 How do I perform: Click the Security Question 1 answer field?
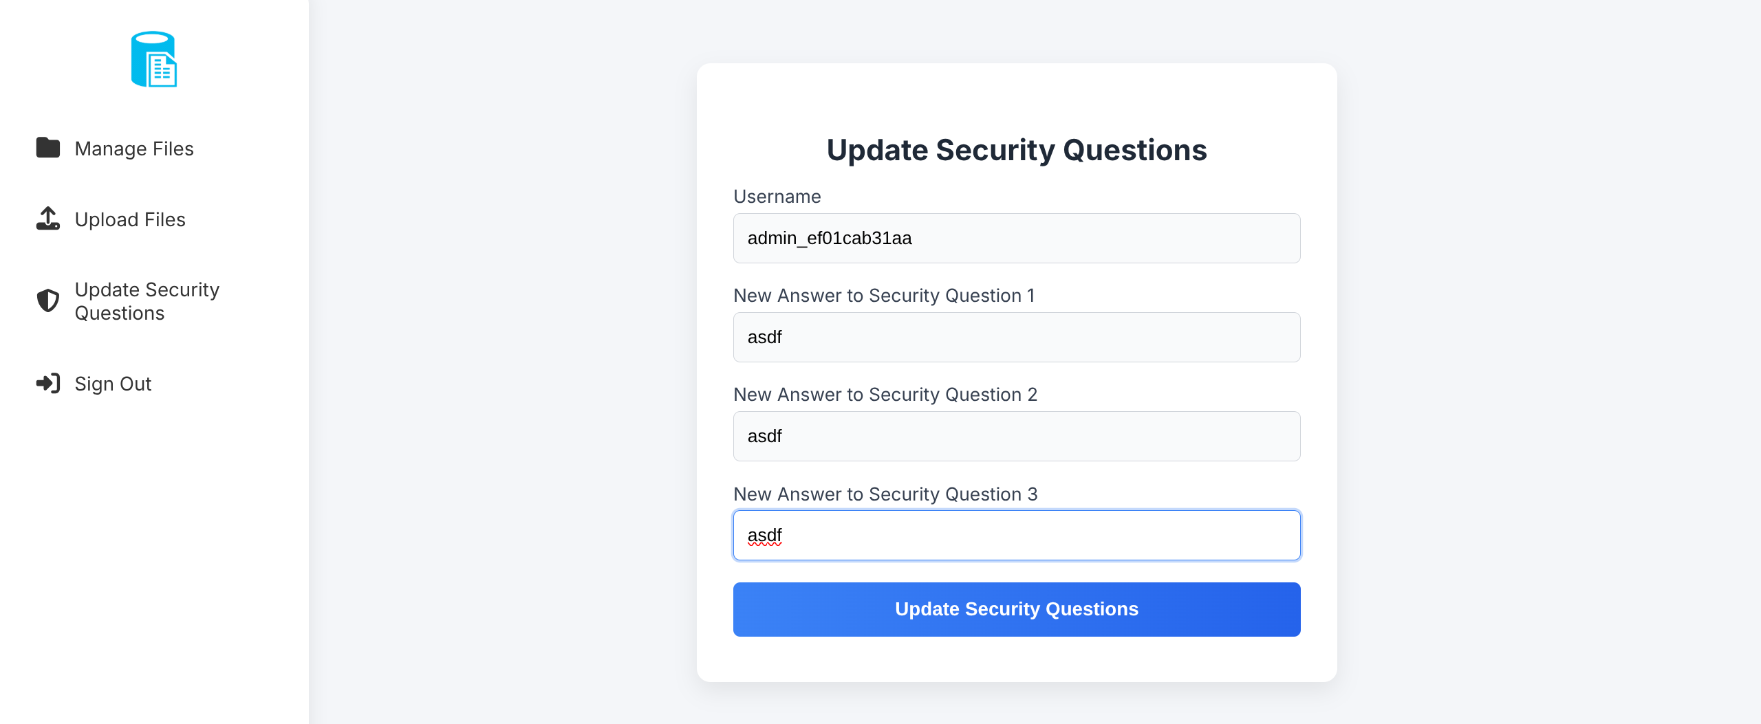click(x=1016, y=337)
